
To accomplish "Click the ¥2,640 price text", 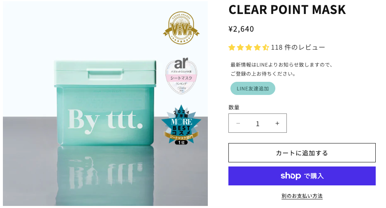I will 241,29.
